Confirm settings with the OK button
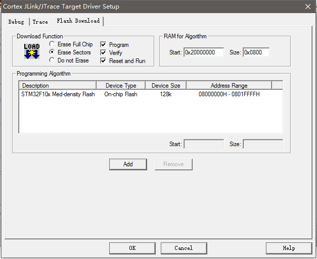 pos(132,248)
